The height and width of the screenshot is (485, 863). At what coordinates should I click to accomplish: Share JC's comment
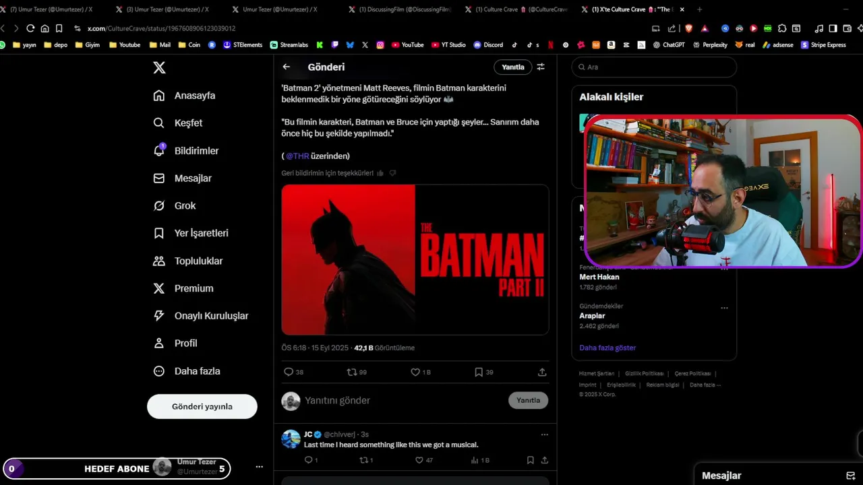544,460
